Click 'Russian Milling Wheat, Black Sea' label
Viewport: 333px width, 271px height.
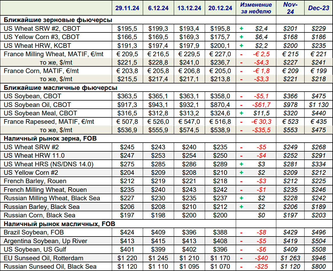pyautogui.click(x=52, y=198)
